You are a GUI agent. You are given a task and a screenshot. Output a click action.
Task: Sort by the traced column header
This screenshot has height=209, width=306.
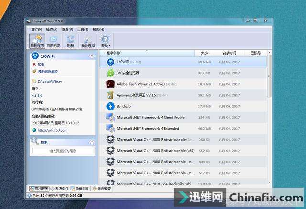(255, 53)
